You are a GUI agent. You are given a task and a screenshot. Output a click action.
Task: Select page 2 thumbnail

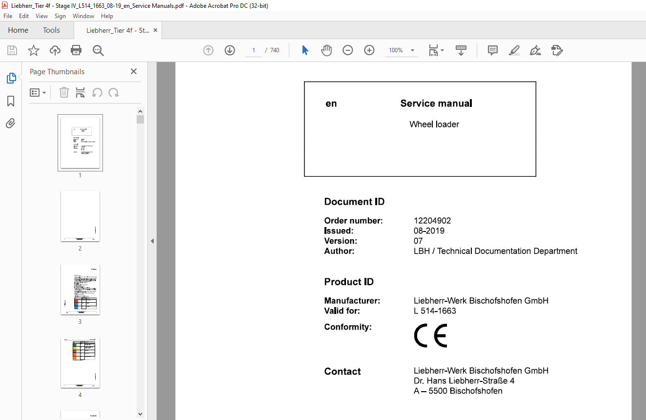(80, 216)
